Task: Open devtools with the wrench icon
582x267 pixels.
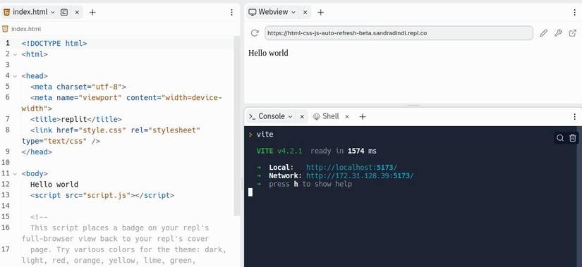Action: pyautogui.click(x=558, y=33)
